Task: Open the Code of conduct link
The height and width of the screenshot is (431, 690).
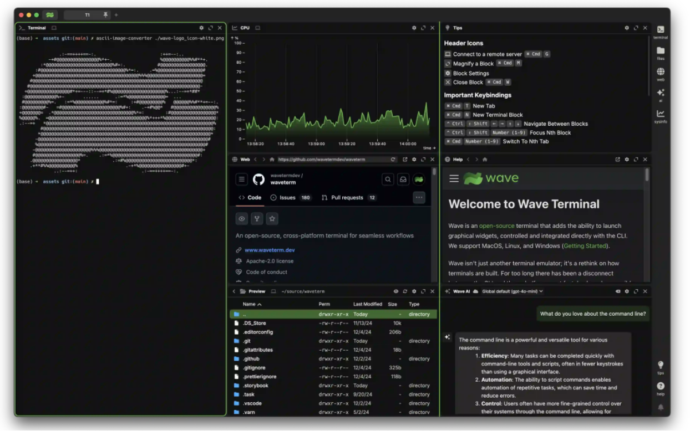Action: coord(266,272)
